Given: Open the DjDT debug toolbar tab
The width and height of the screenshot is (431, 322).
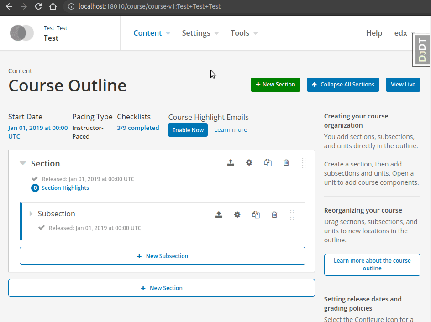Looking at the screenshot, I should (422, 50).
